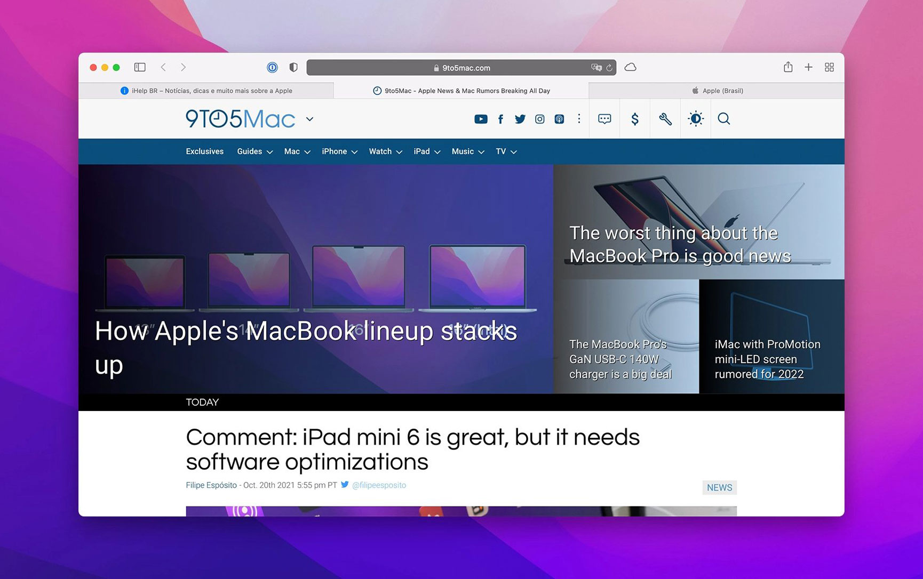The image size is (923, 579).
Task: Reload the 9to5mac.com page
Action: 609,68
